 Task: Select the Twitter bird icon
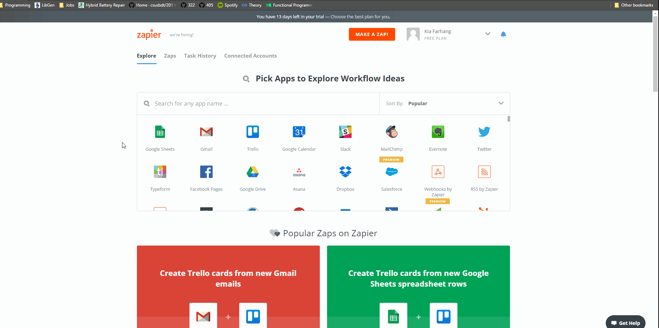pos(484,132)
